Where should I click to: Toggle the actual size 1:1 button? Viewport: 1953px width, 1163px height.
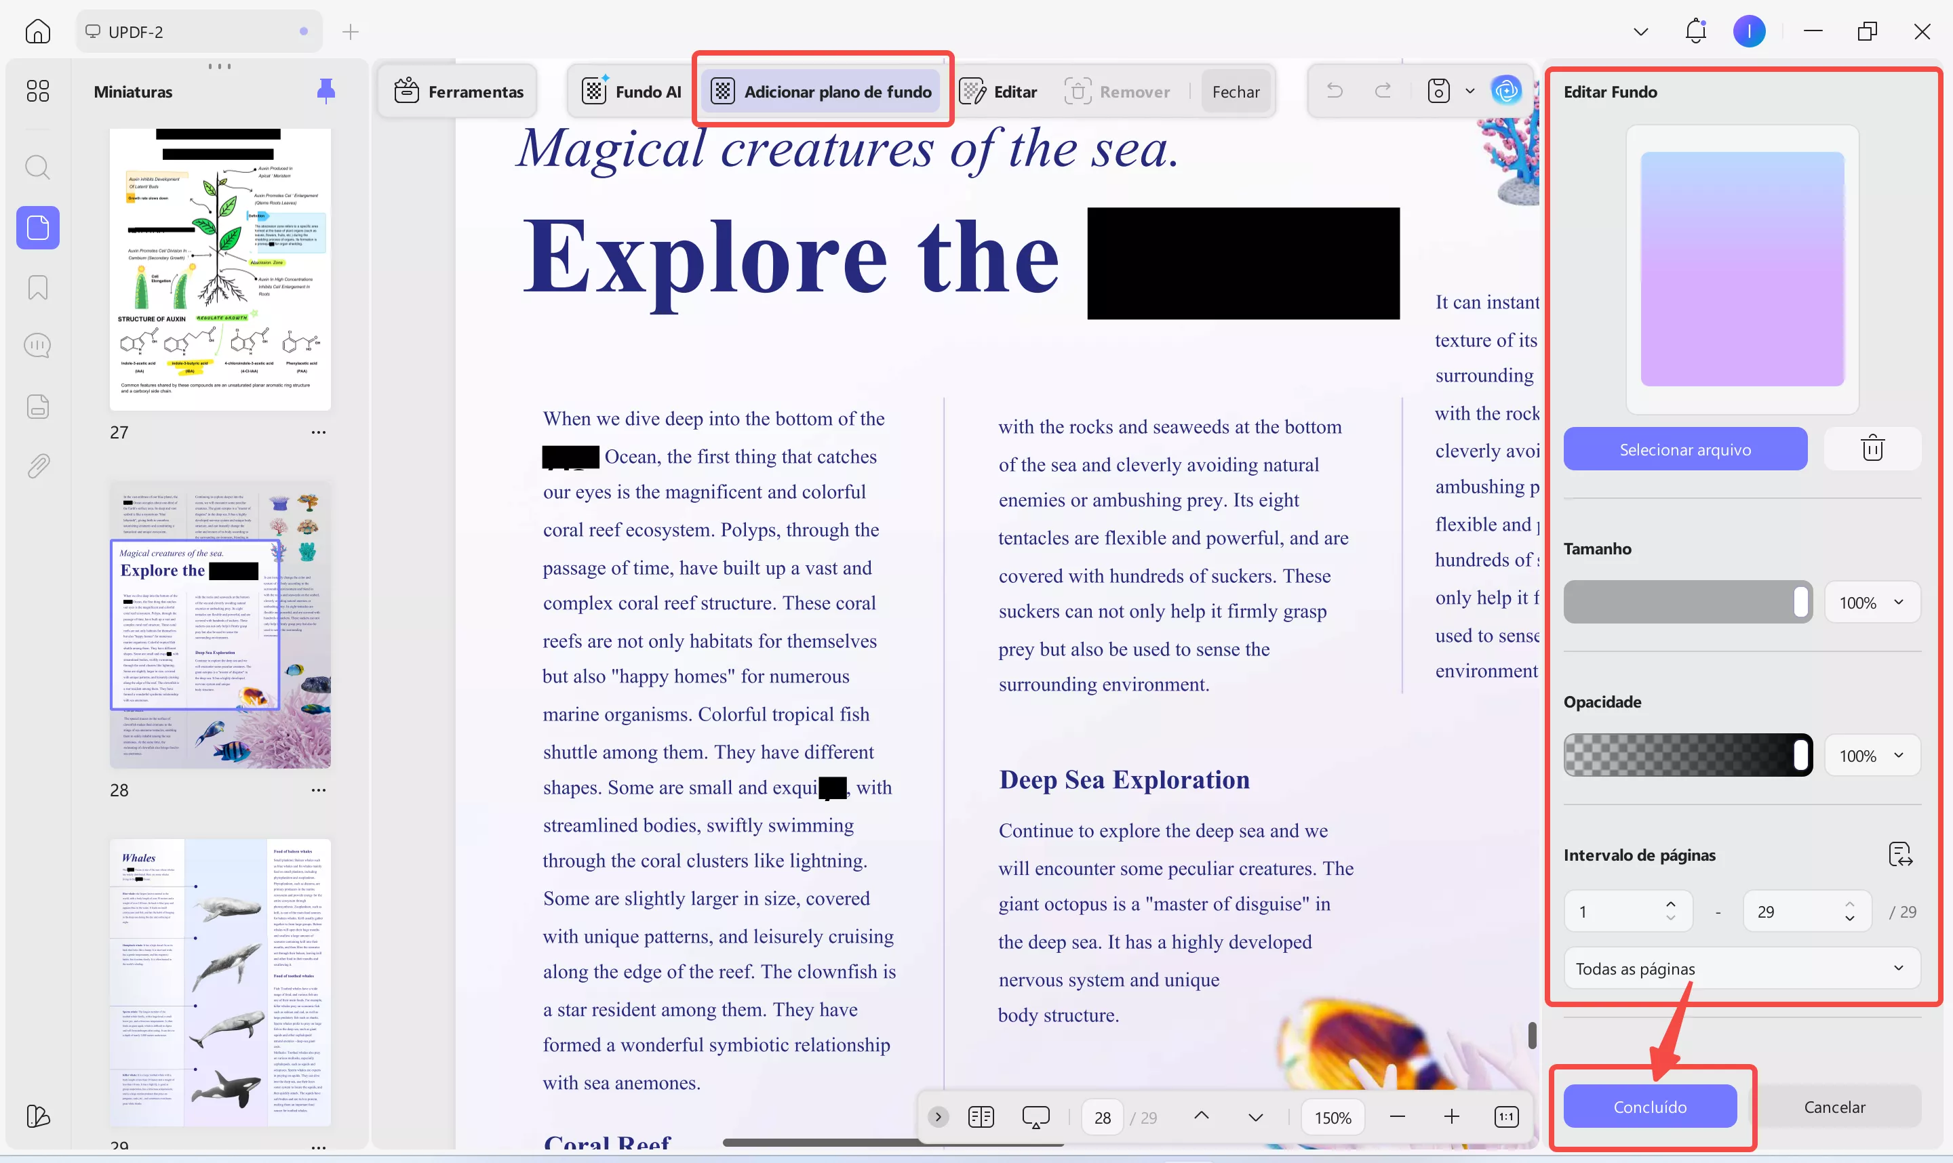[1506, 1117]
